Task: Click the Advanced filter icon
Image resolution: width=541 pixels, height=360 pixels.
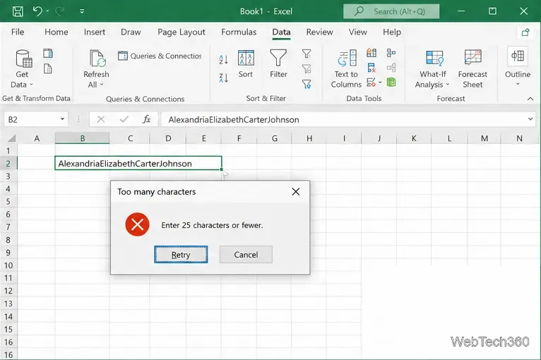Action: tap(307, 84)
